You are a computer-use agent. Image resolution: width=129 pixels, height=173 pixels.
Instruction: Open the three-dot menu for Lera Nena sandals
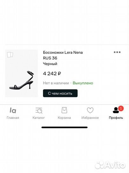(x=117, y=52)
